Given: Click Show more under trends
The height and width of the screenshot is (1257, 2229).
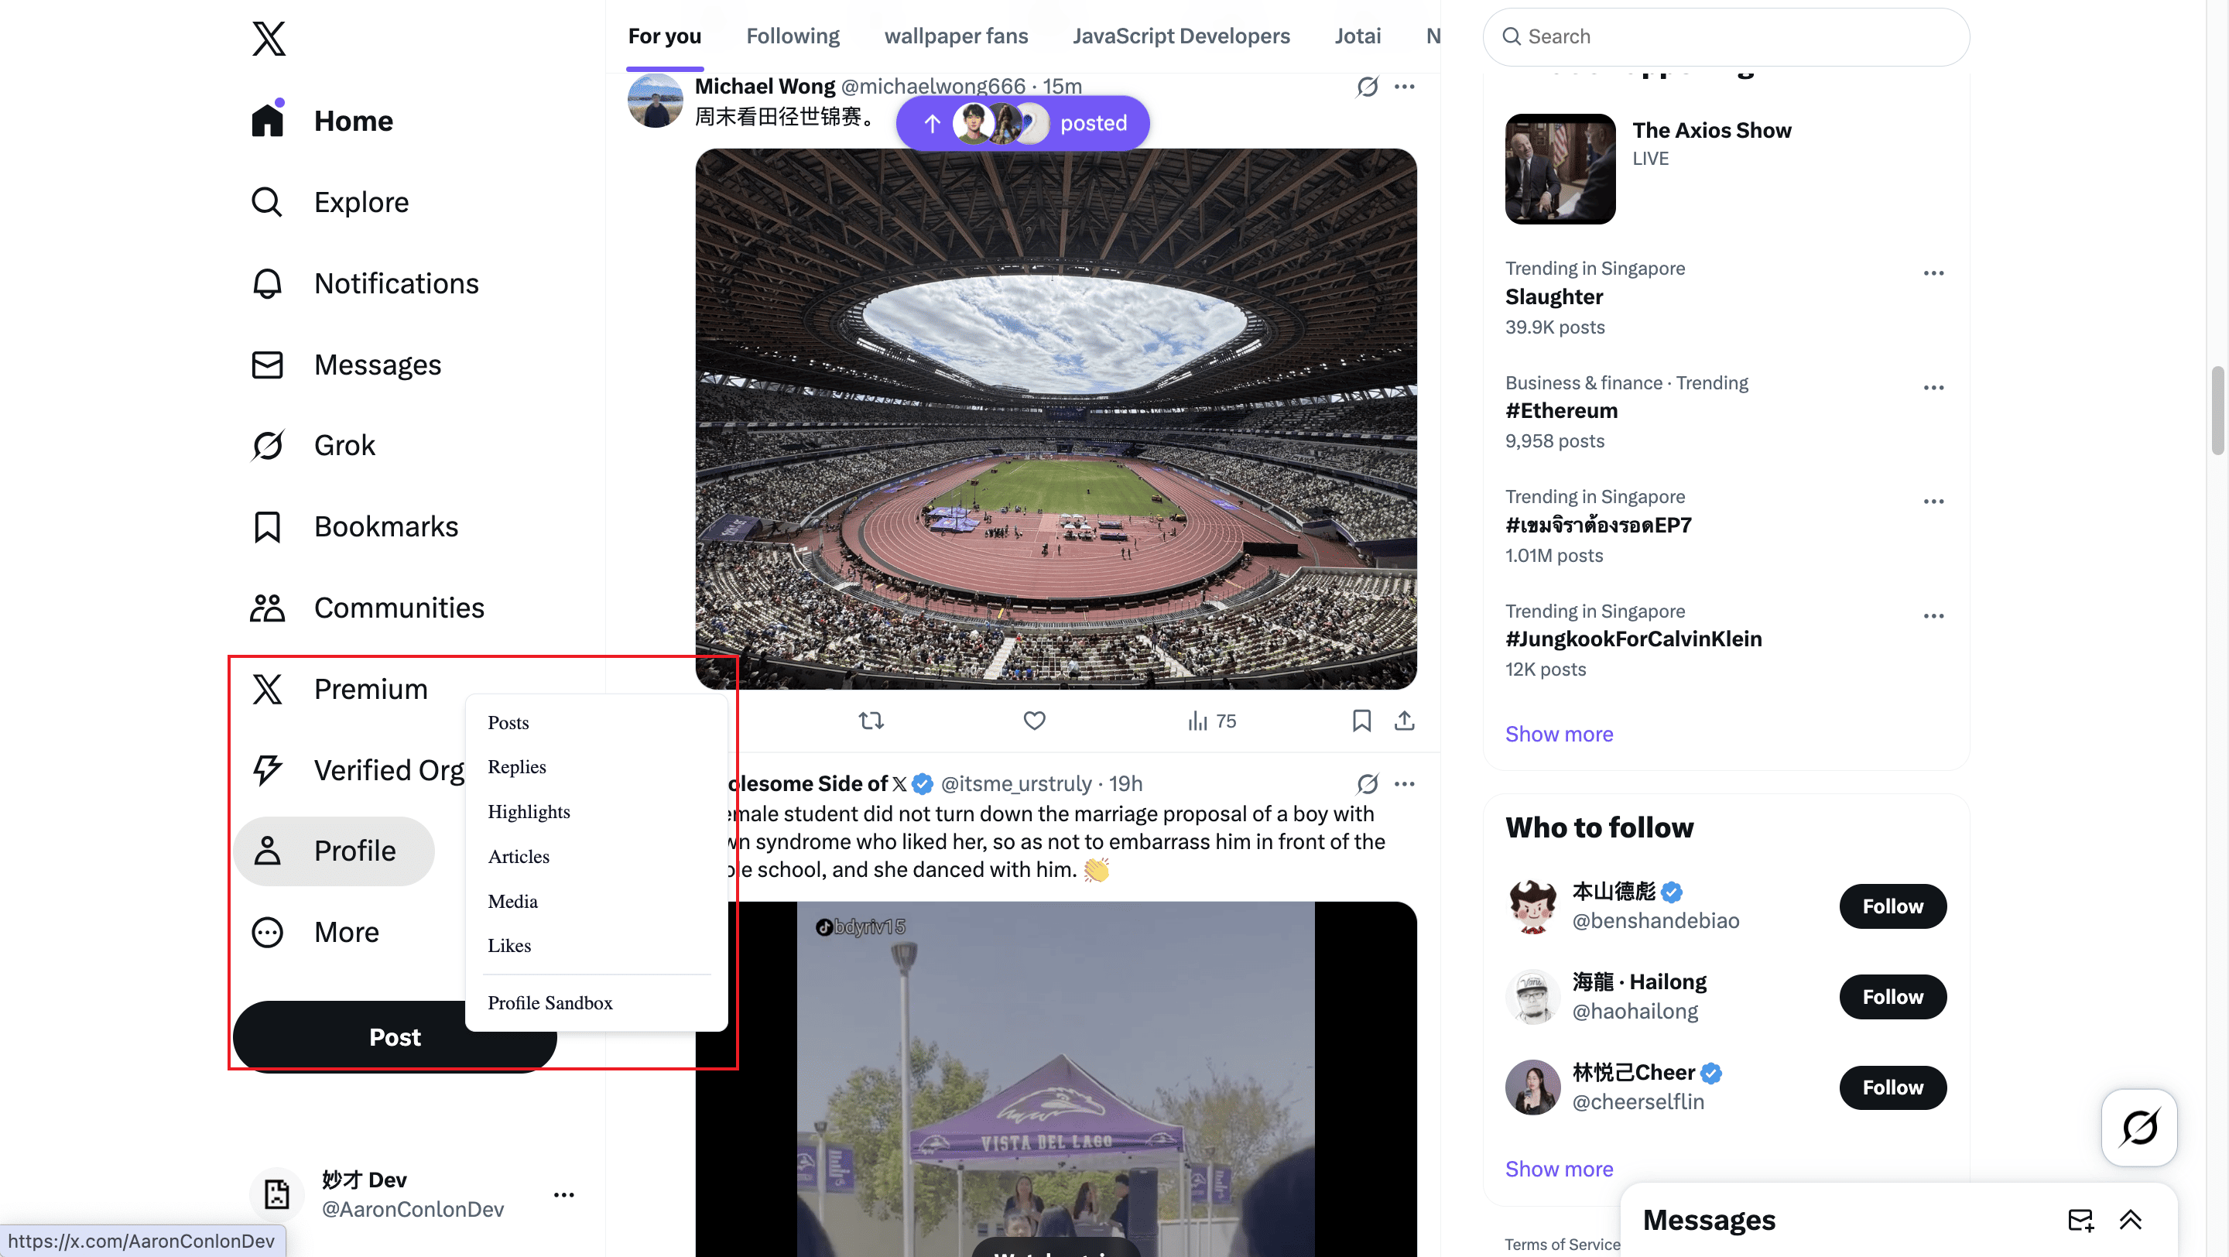Looking at the screenshot, I should [x=1559, y=734].
